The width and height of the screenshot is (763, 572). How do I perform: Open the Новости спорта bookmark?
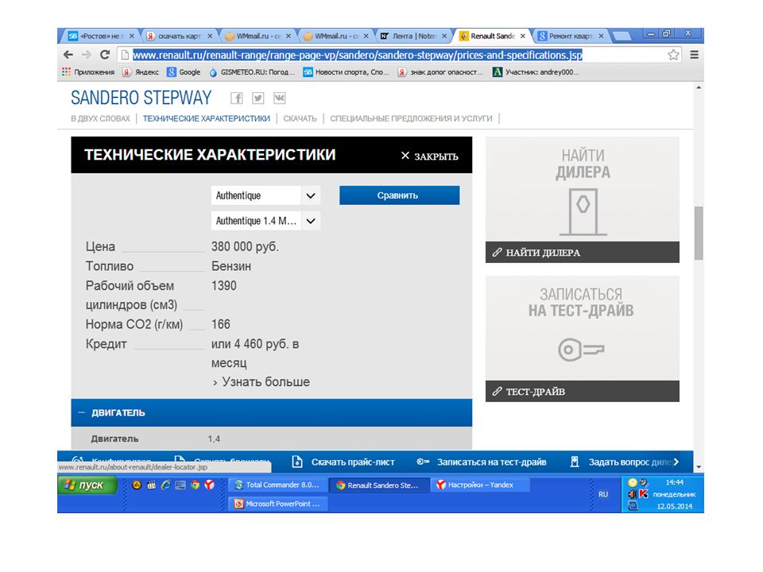click(x=347, y=72)
